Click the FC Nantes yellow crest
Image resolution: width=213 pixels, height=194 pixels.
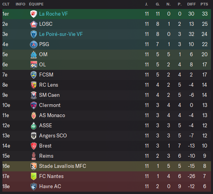34,176
